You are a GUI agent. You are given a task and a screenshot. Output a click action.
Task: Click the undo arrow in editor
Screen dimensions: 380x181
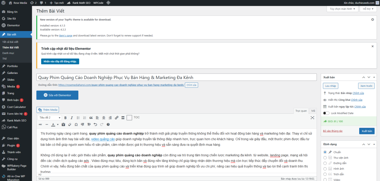click(95, 124)
